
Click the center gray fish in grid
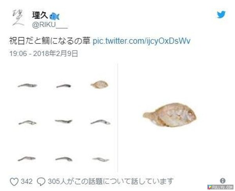pos(63,121)
